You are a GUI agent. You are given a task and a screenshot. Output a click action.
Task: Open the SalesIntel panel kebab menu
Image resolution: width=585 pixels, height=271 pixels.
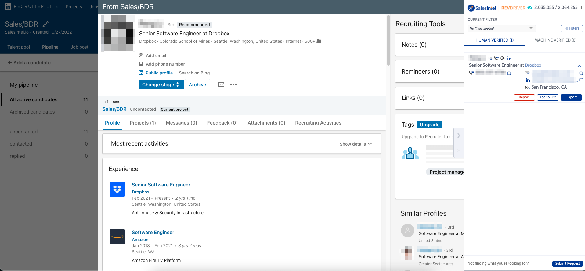point(581,8)
